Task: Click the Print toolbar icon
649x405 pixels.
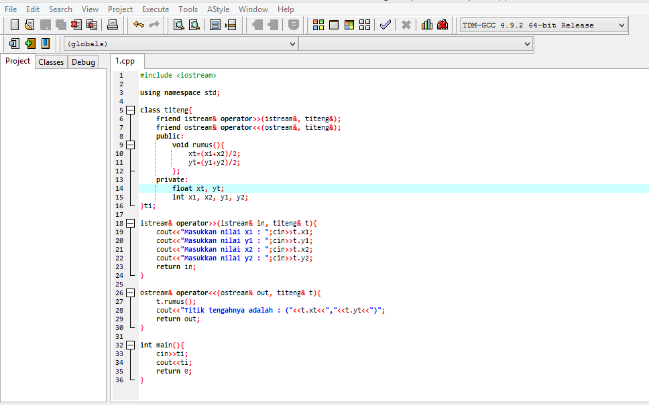Action: point(113,25)
